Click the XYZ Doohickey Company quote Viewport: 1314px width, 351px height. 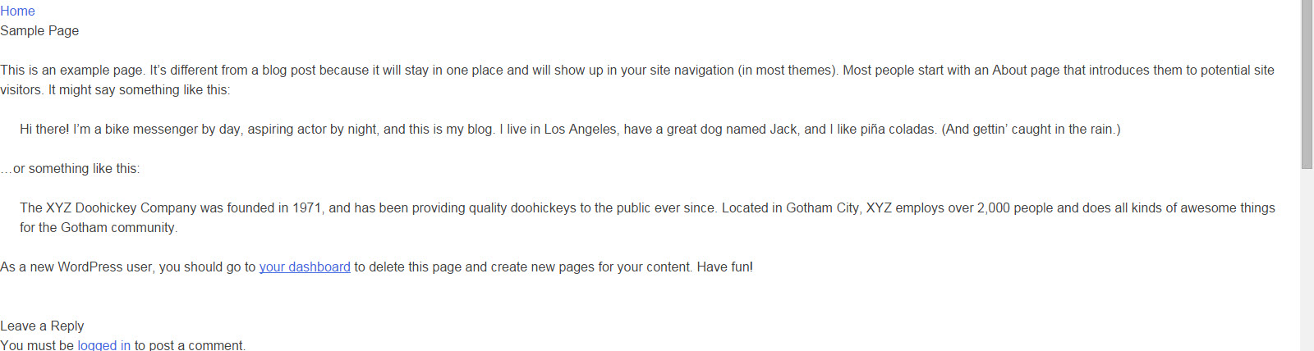click(x=647, y=217)
